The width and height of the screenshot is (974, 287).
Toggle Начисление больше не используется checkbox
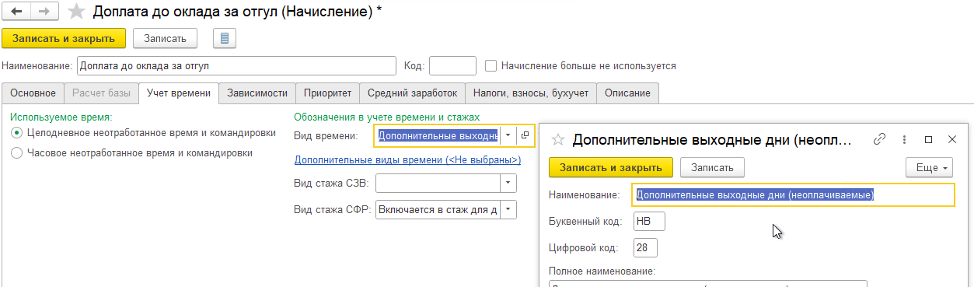click(x=490, y=66)
